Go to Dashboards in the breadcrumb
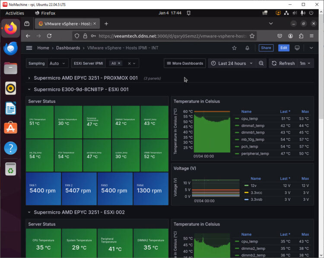 pos(68,48)
